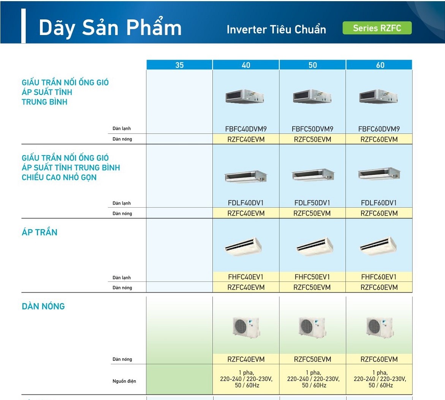Click the ÁP TRẦN category heading
The width and height of the screenshot is (445, 400).
[40, 232]
